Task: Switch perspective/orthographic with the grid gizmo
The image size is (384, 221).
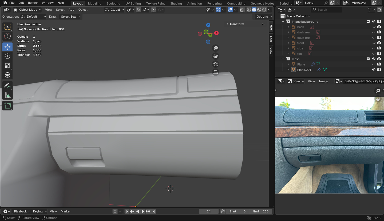Action: tap(216, 72)
